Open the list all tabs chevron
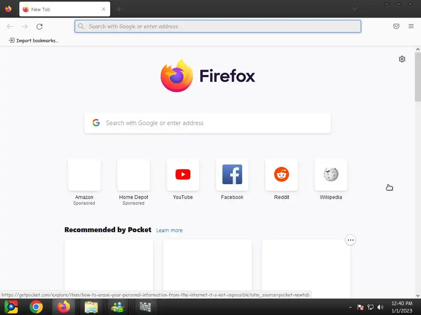Screen dimensions: 421x315 click(x=354, y=9)
